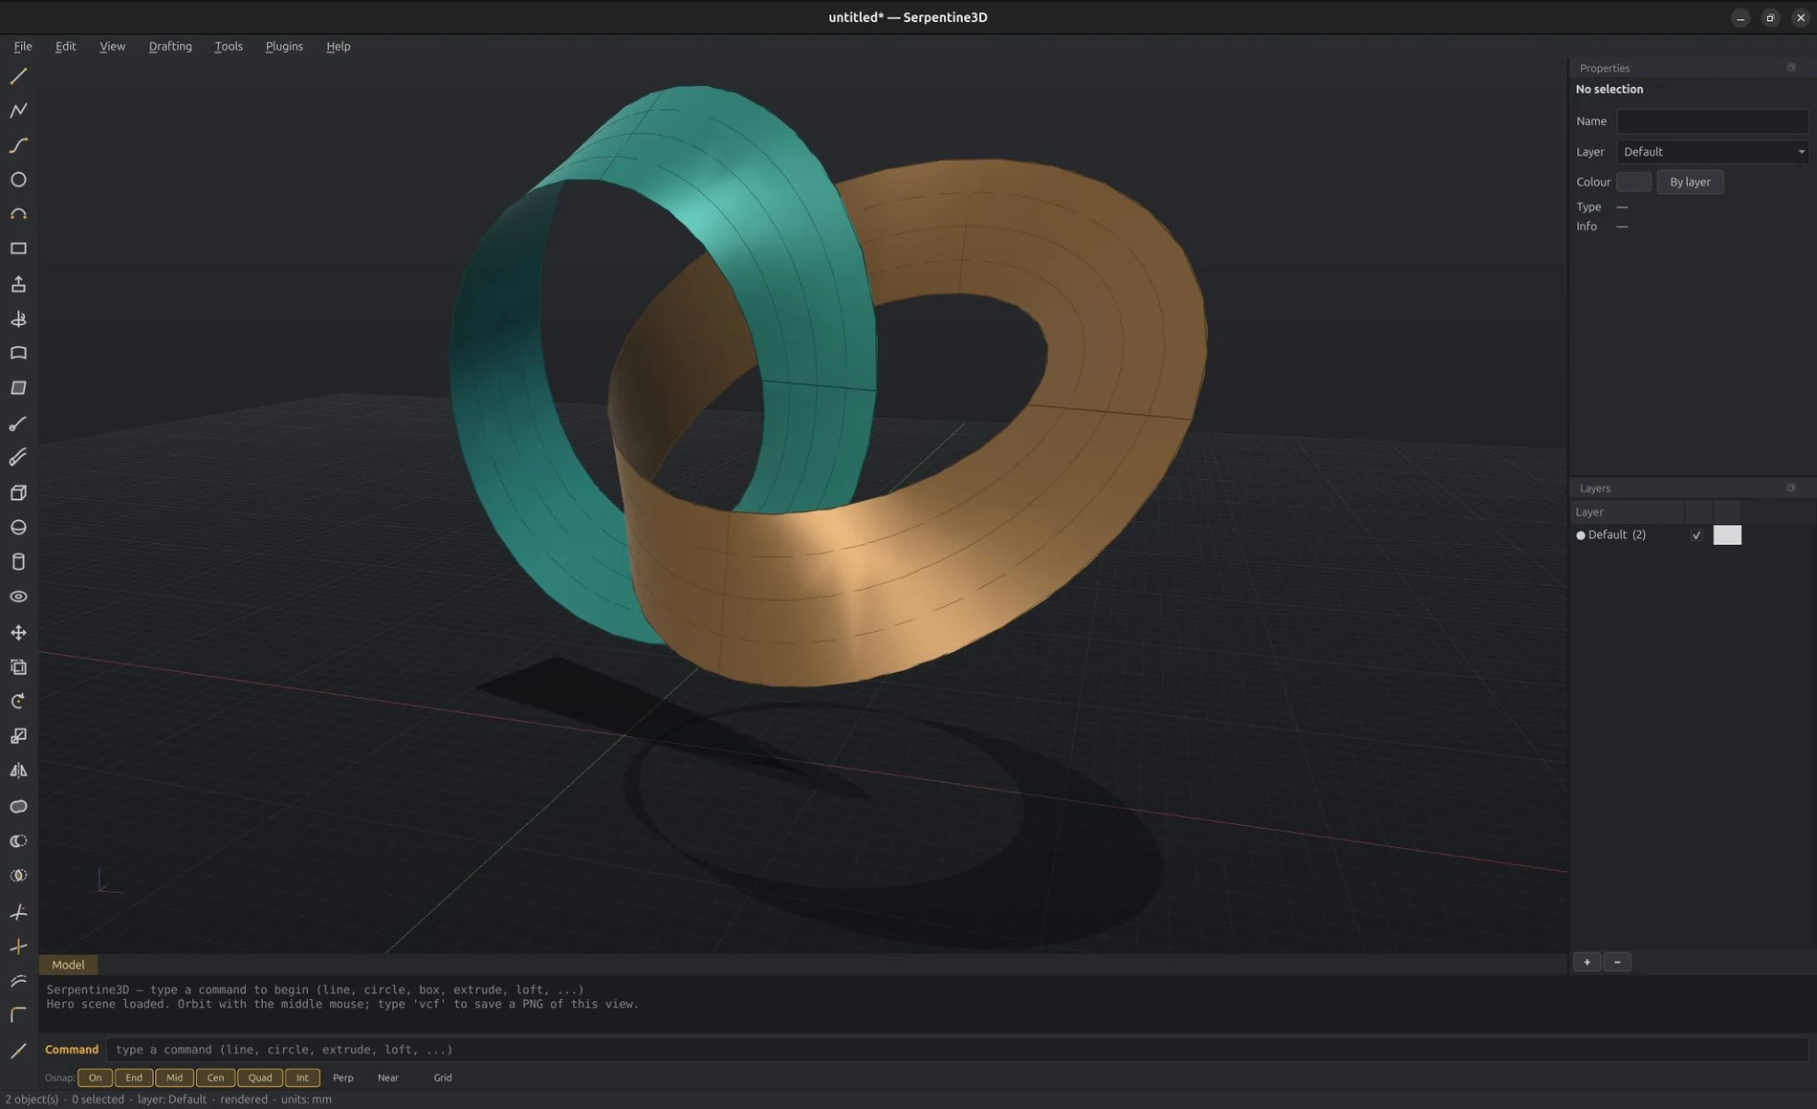Viewport: 1817px width, 1109px height.
Task: Undock the Properties panel
Action: coord(1791,68)
